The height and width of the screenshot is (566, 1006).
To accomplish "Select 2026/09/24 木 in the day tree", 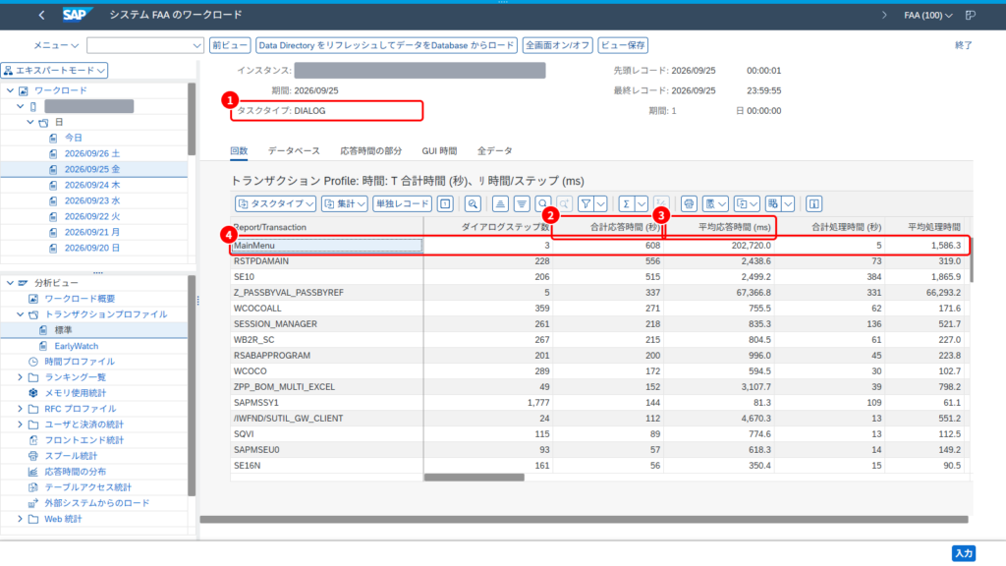I will click(x=92, y=185).
